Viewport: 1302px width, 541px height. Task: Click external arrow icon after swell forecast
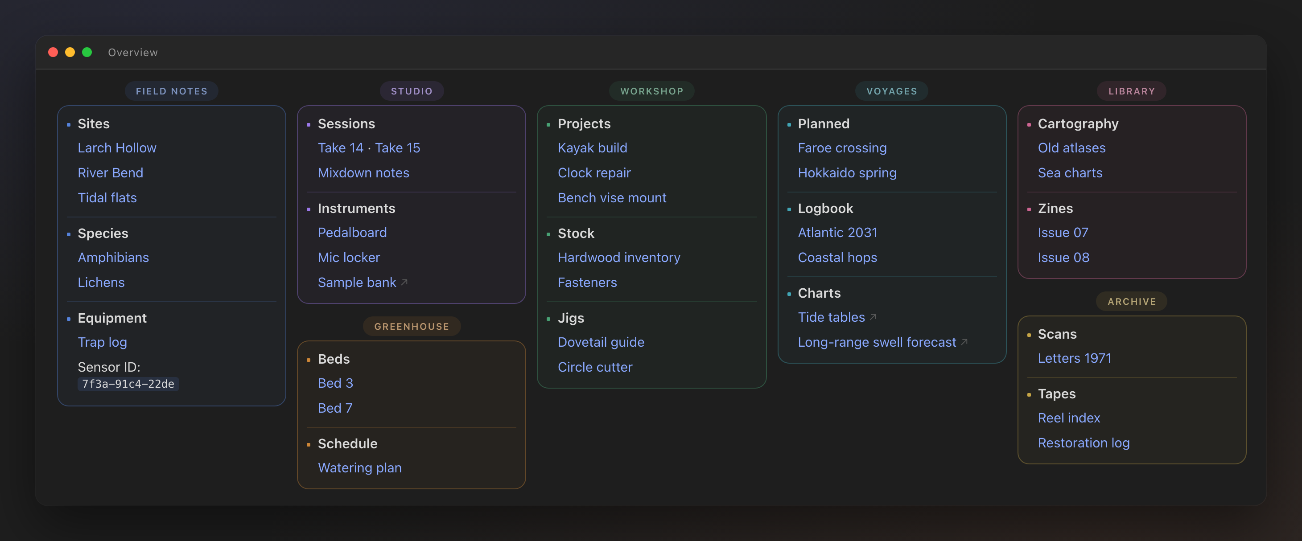pos(964,342)
